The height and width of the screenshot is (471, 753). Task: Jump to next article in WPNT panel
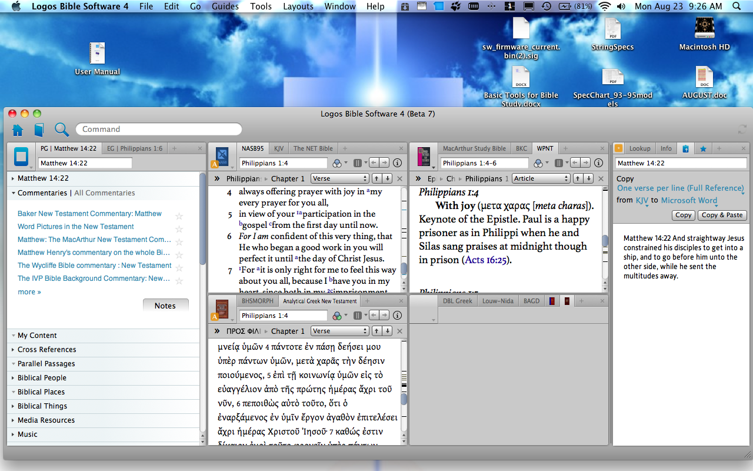click(x=589, y=178)
